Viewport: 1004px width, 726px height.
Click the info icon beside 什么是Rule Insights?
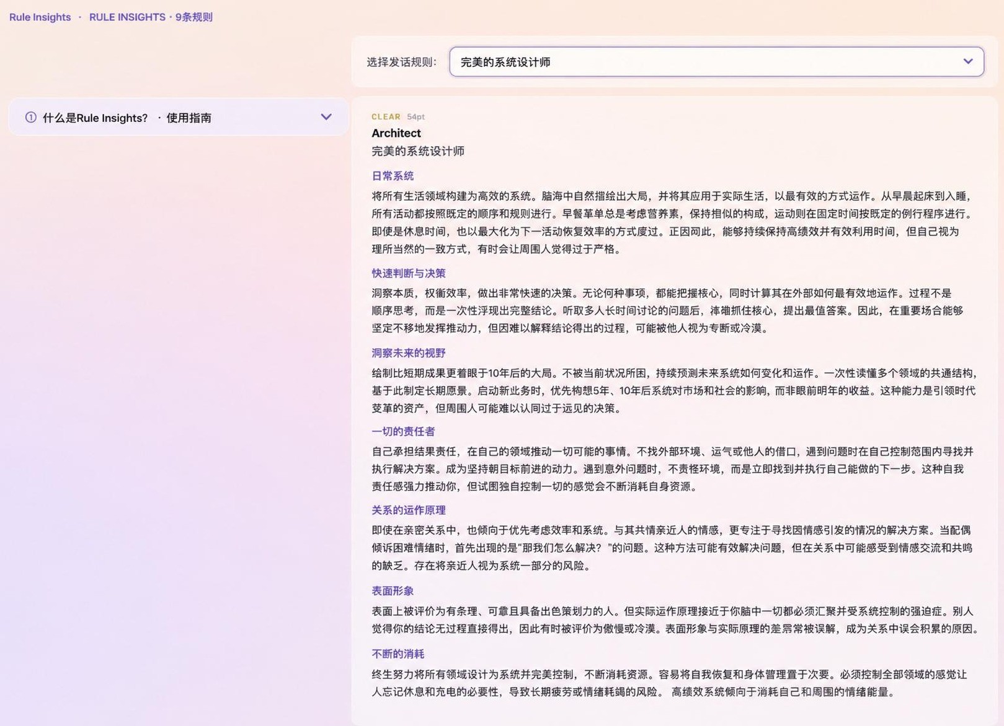click(x=30, y=117)
